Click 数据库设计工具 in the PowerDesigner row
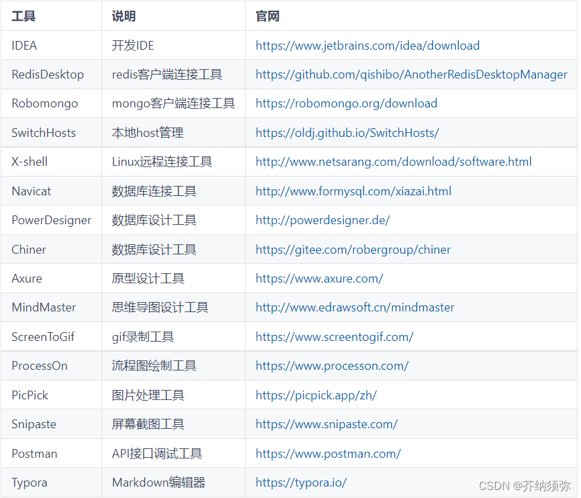The height and width of the screenshot is (498, 581). pyautogui.click(x=154, y=220)
